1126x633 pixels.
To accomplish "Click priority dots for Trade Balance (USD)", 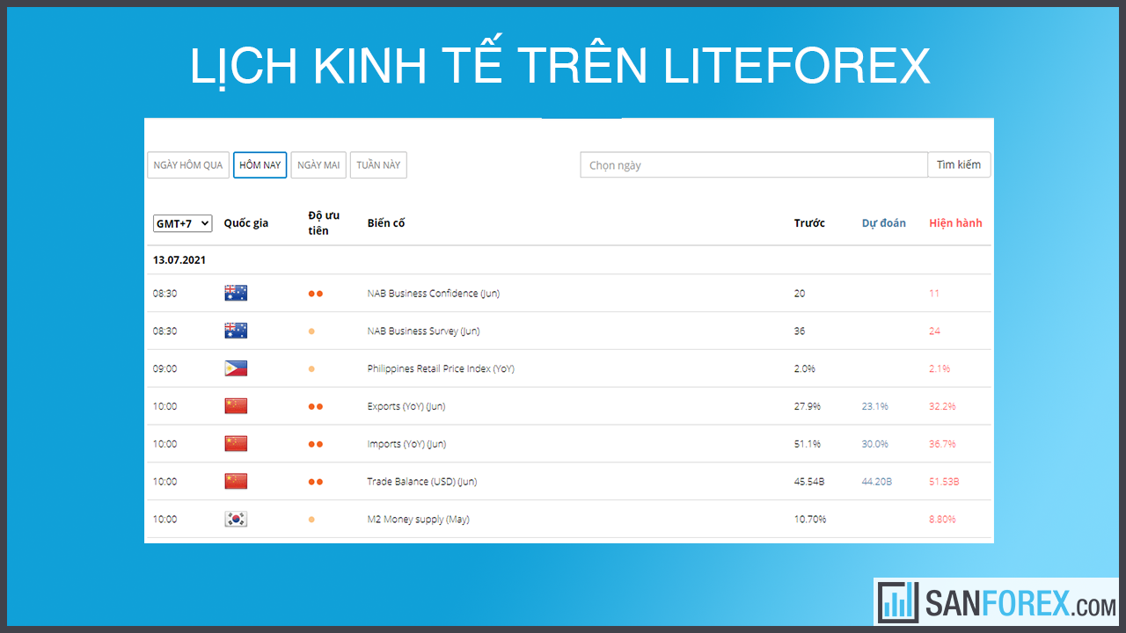I will (316, 482).
